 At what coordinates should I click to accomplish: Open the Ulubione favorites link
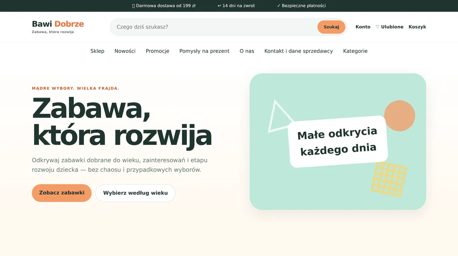pos(389,27)
